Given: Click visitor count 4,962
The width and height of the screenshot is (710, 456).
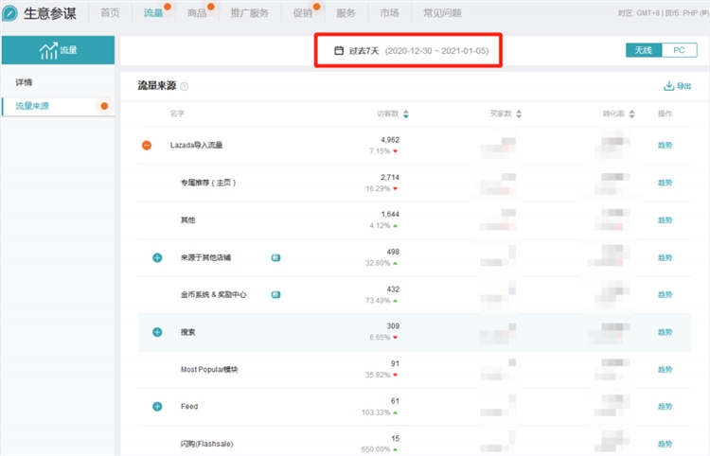Looking at the screenshot, I should pyautogui.click(x=390, y=140).
